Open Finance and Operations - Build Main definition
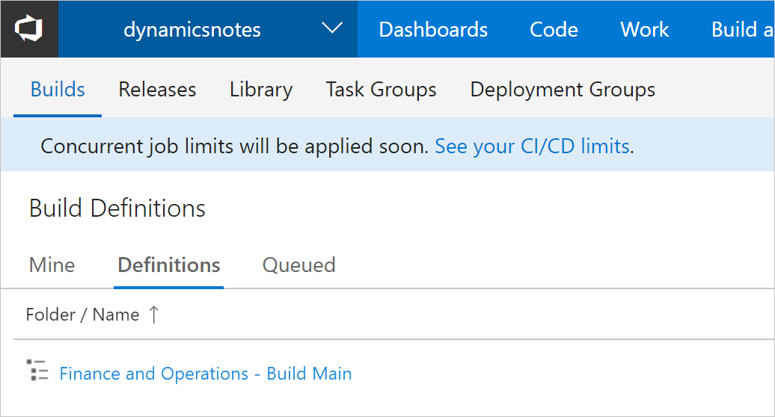The image size is (775, 417). pyautogui.click(x=206, y=374)
